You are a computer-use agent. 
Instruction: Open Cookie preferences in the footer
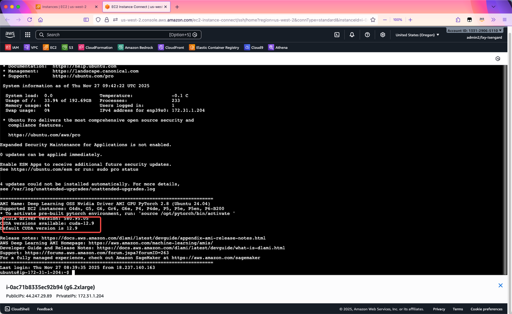click(486, 309)
